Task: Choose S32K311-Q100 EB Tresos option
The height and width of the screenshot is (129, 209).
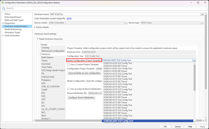Action: click(147, 71)
